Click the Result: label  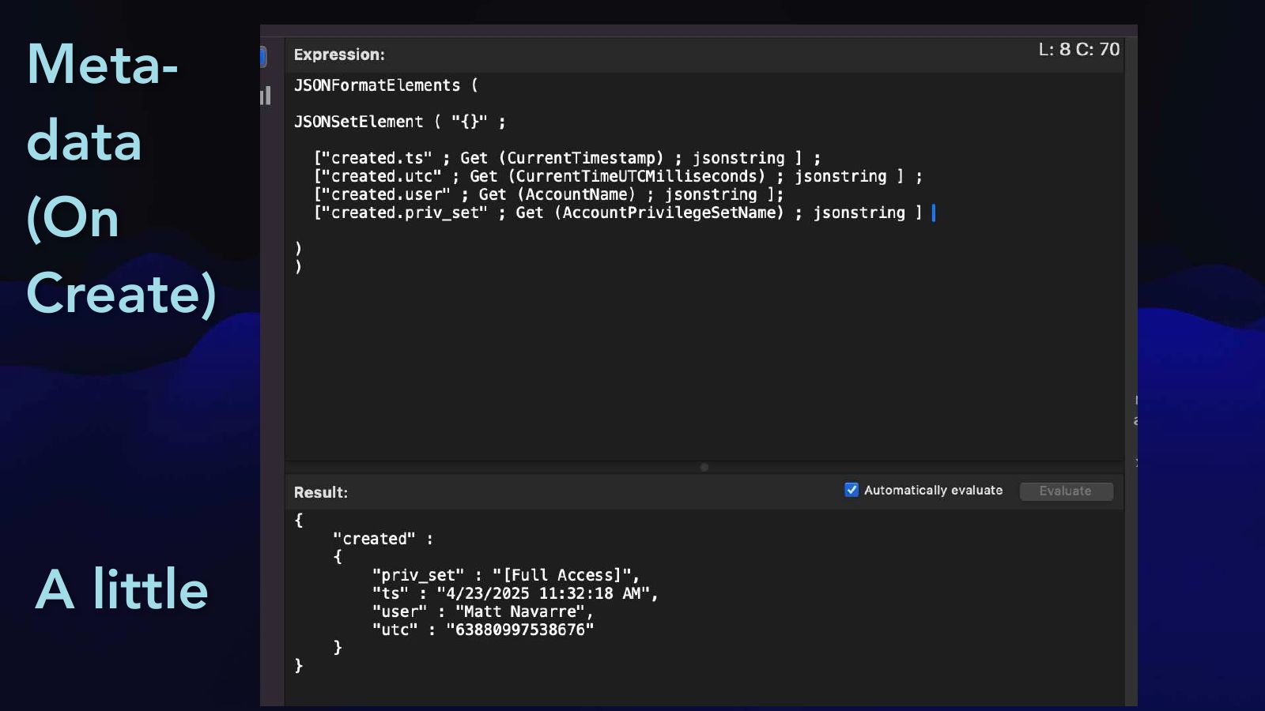[x=320, y=492]
